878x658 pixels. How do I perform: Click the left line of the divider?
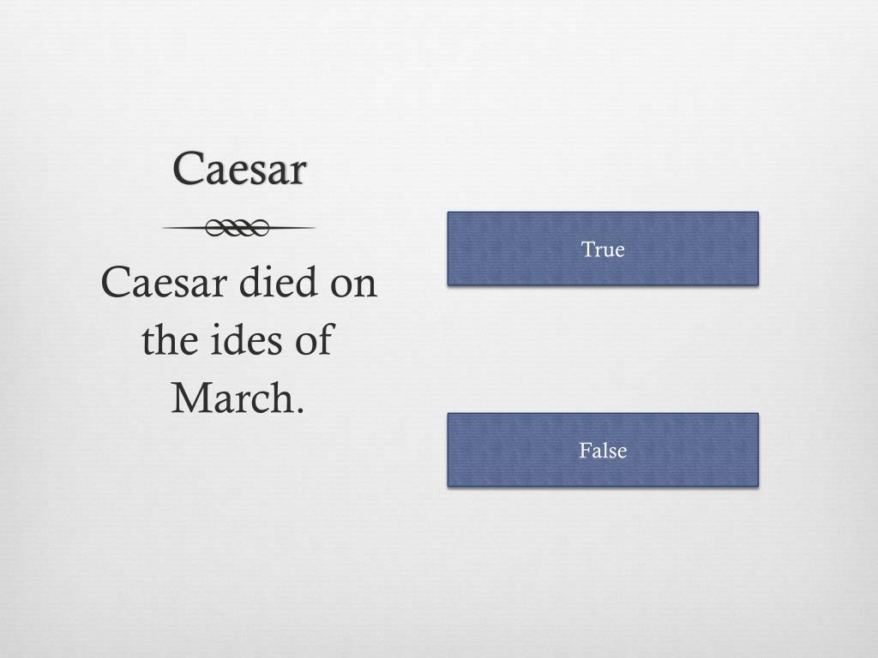(183, 228)
